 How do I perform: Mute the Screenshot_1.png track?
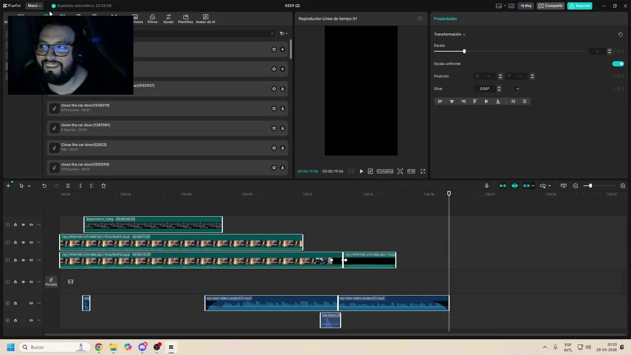click(x=31, y=225)
